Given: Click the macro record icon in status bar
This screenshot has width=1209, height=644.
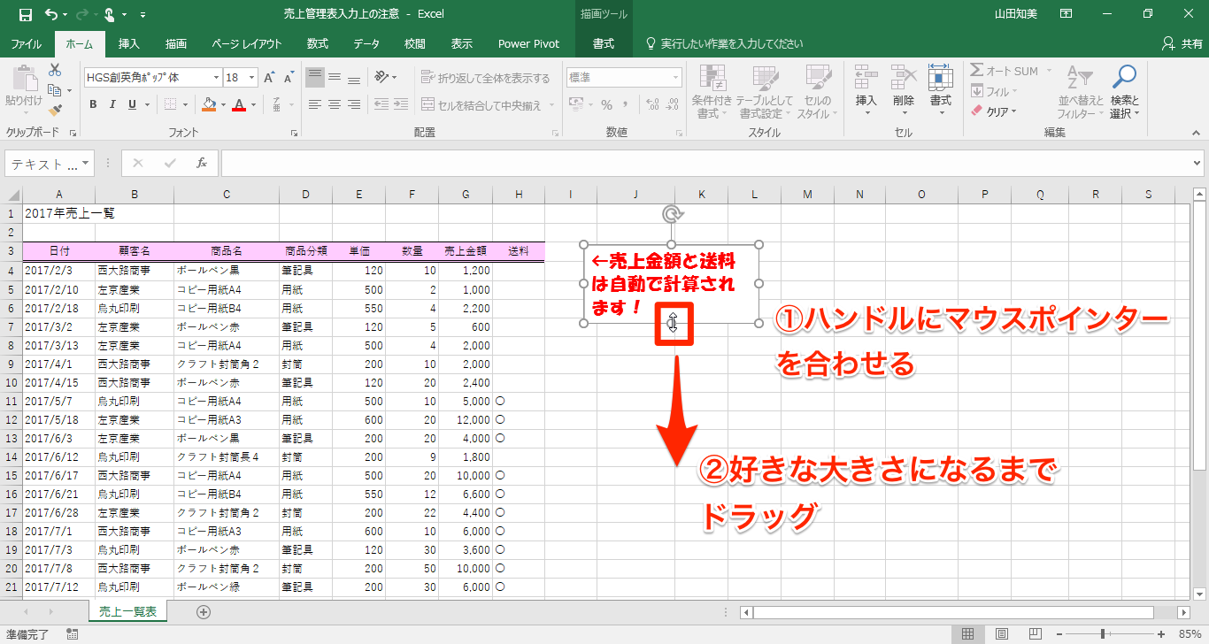Looking at the screenshot, I should pyautogui.click(x=73, y=634).
